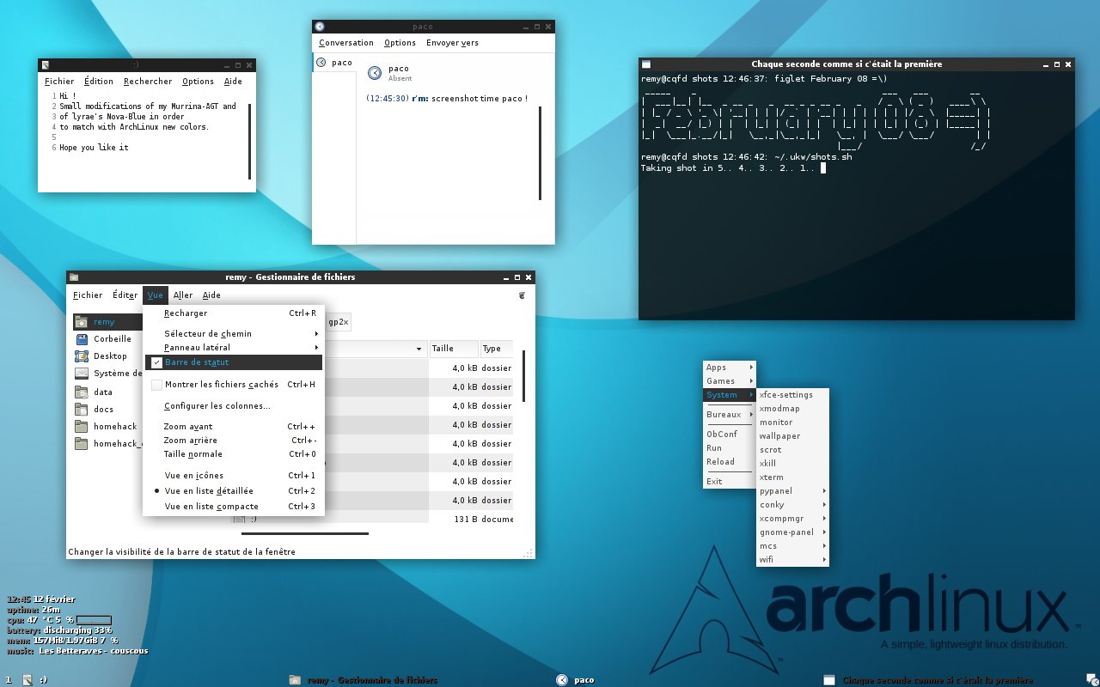Expand the Bureaux submenu

729,415
